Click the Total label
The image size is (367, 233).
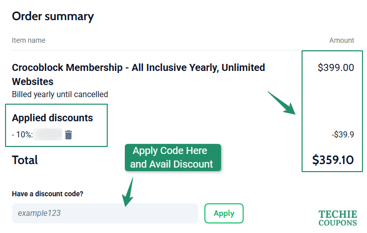tap(25, 160)
